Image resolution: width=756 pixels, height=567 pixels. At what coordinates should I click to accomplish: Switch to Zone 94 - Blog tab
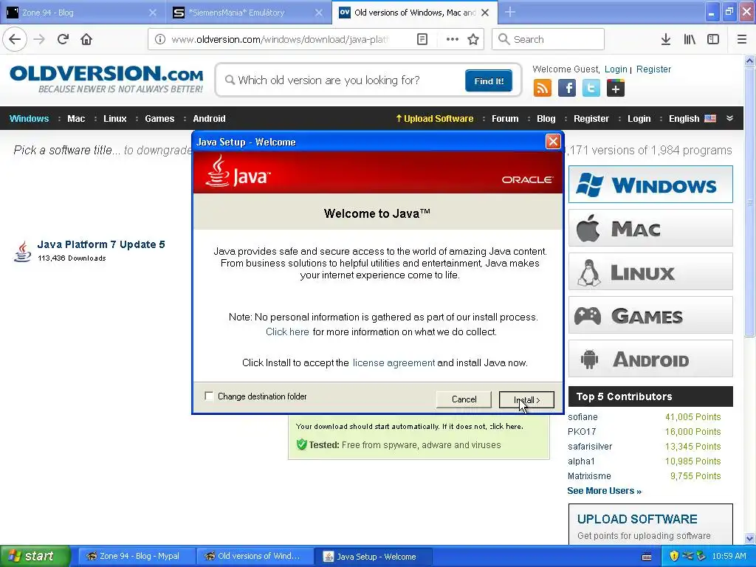(x=83, y=13)
